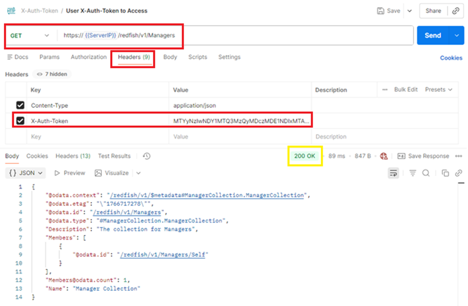The height and width of the screenshot is (306, 468).
Task: Uncheck the Content-Type header checkbox
Action: 20,106
